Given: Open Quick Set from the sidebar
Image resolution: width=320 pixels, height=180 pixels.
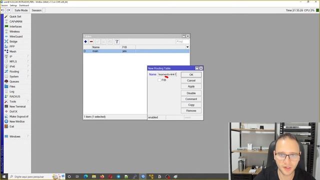Looking at the screenshot, I should point(15,16).
